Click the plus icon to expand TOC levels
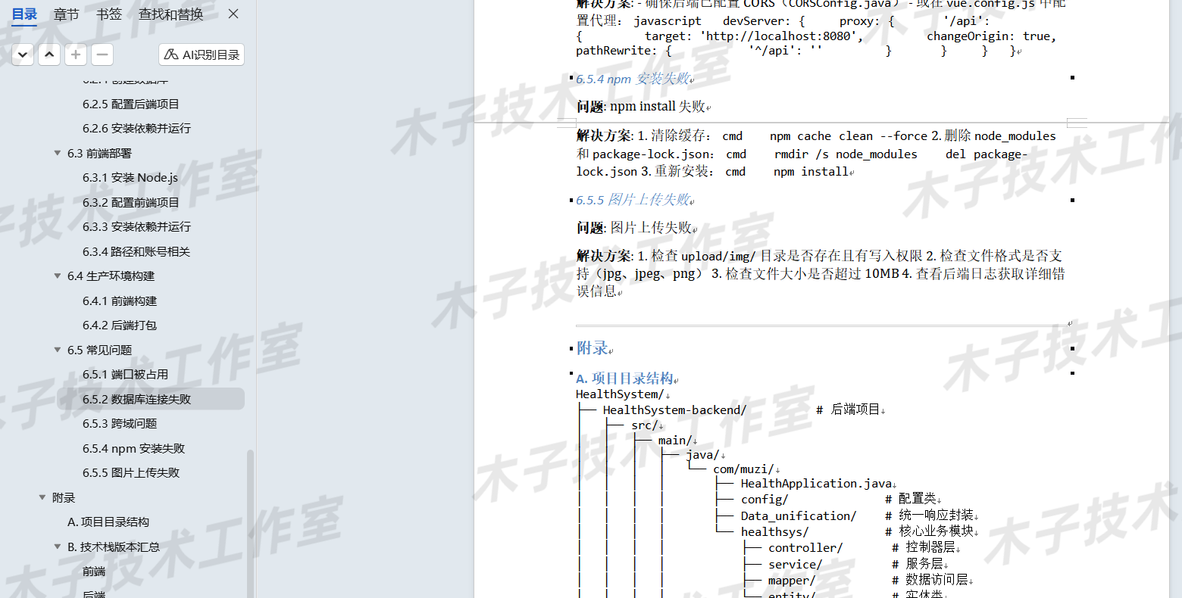Screen dimensions: 1182x598 pos(75,54)
